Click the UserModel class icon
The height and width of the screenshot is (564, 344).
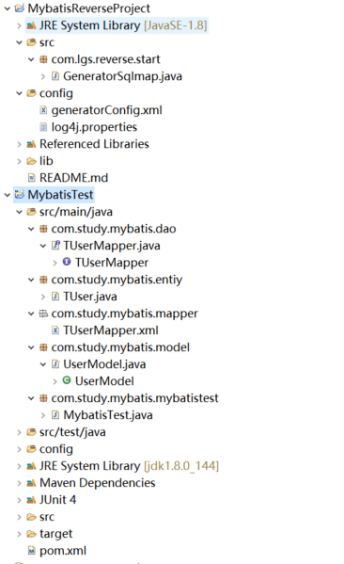pos(67,380)
